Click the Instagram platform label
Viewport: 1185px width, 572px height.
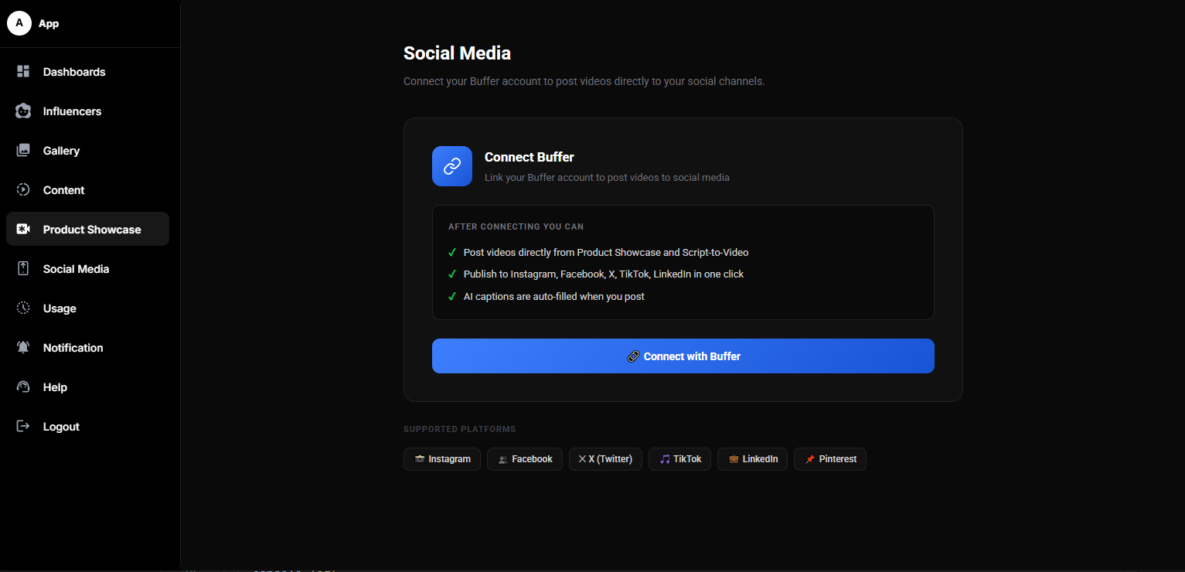(x=449, y=459)
